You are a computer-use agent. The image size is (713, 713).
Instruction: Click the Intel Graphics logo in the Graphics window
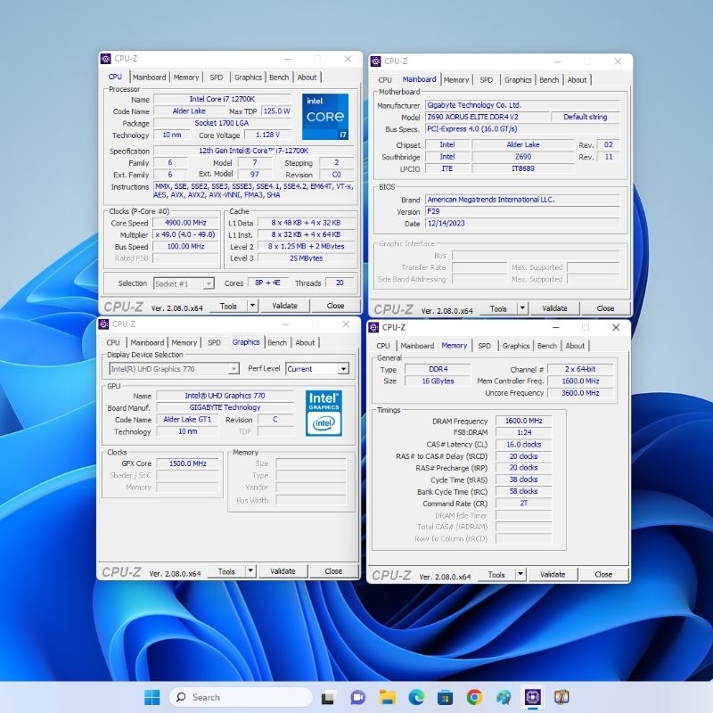[x=323, y=412]
